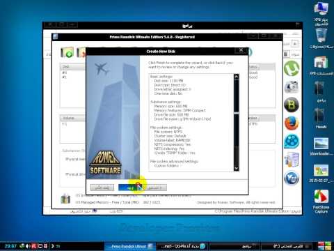
Task: Click the Finish button in the wizard
Action: click(x=130, y=188)
